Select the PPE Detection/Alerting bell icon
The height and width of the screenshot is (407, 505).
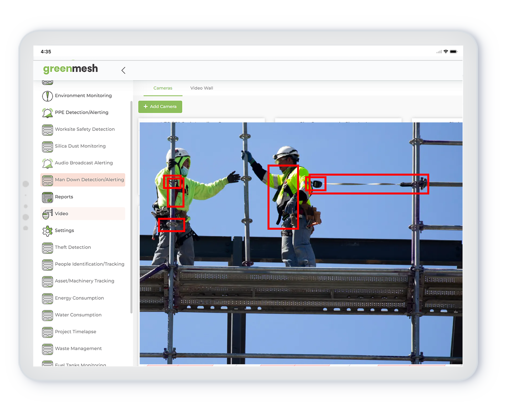[47, 112]
